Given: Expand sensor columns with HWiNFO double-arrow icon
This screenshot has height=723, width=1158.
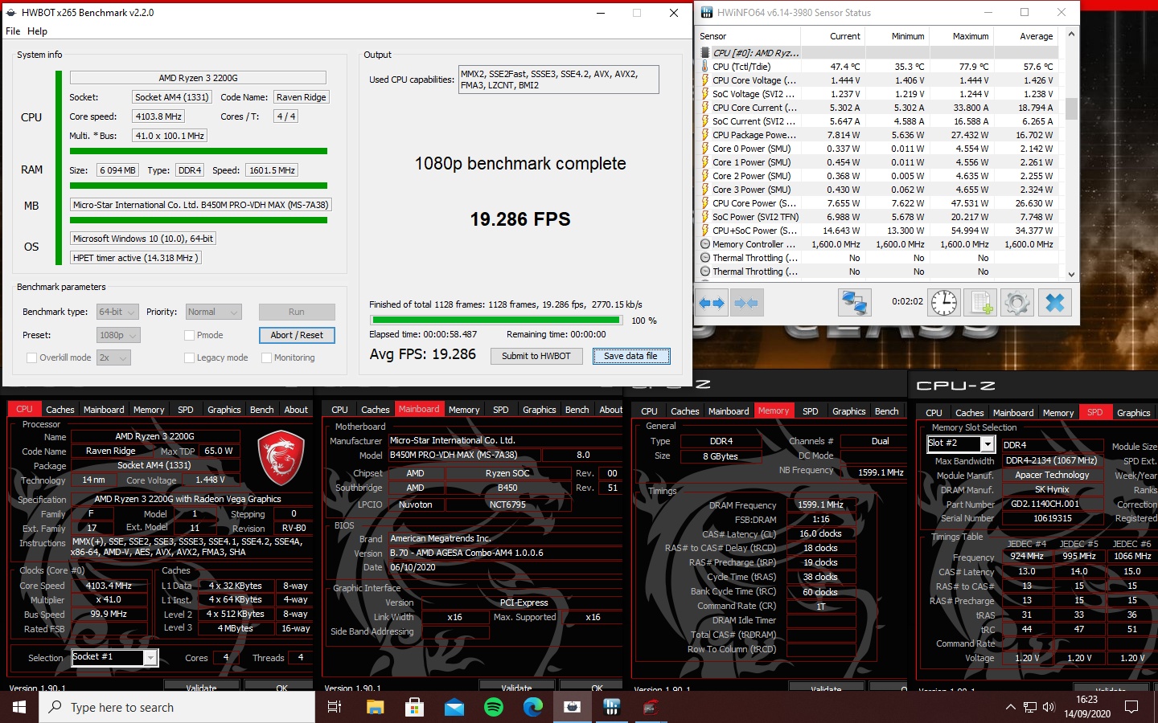Looking at the screenshot, I should pyautogui.click(x=712, y=303).
